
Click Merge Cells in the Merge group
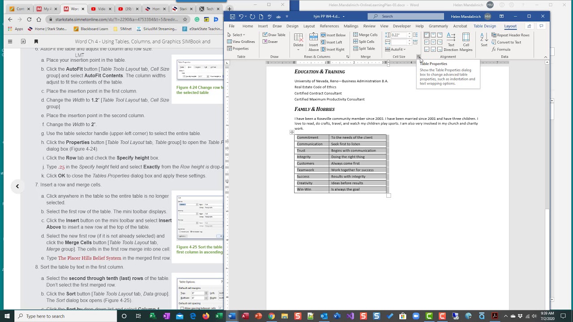click(x=365, y=34)
